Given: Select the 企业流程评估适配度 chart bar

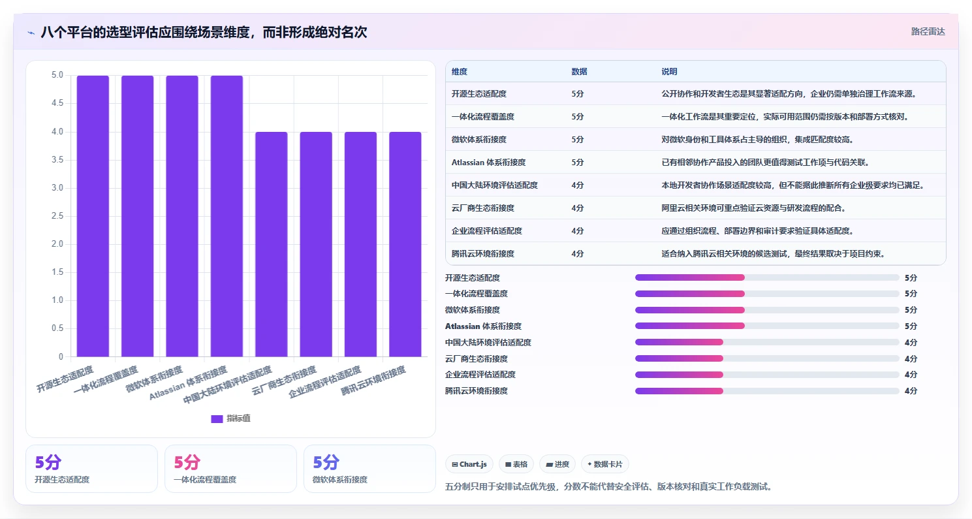Looking at the screenshot, I should coord(360,244).
